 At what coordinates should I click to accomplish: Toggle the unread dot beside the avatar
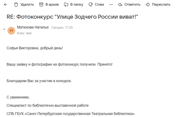(4, 29)
